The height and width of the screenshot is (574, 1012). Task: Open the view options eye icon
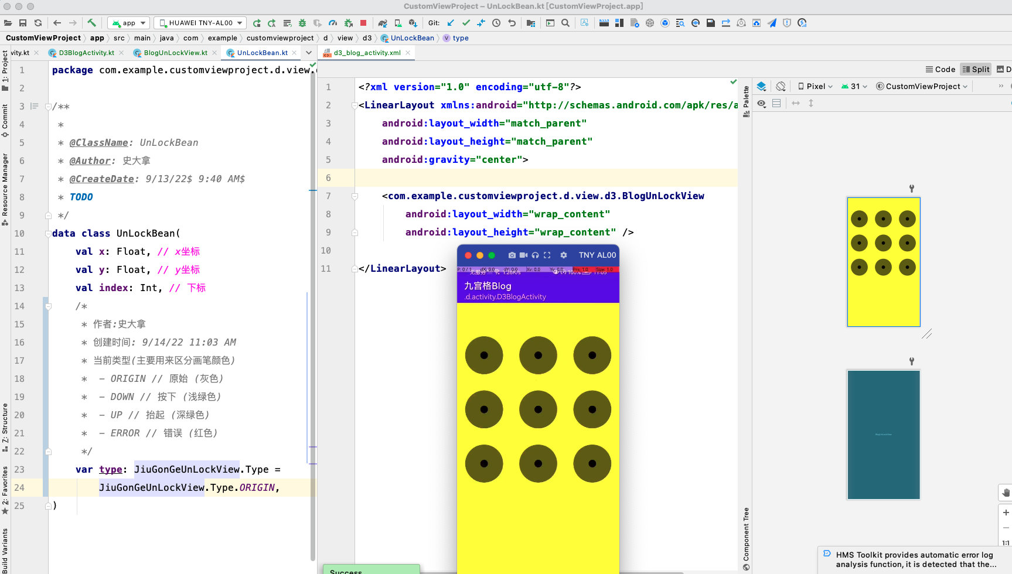[x=761, y=103]
